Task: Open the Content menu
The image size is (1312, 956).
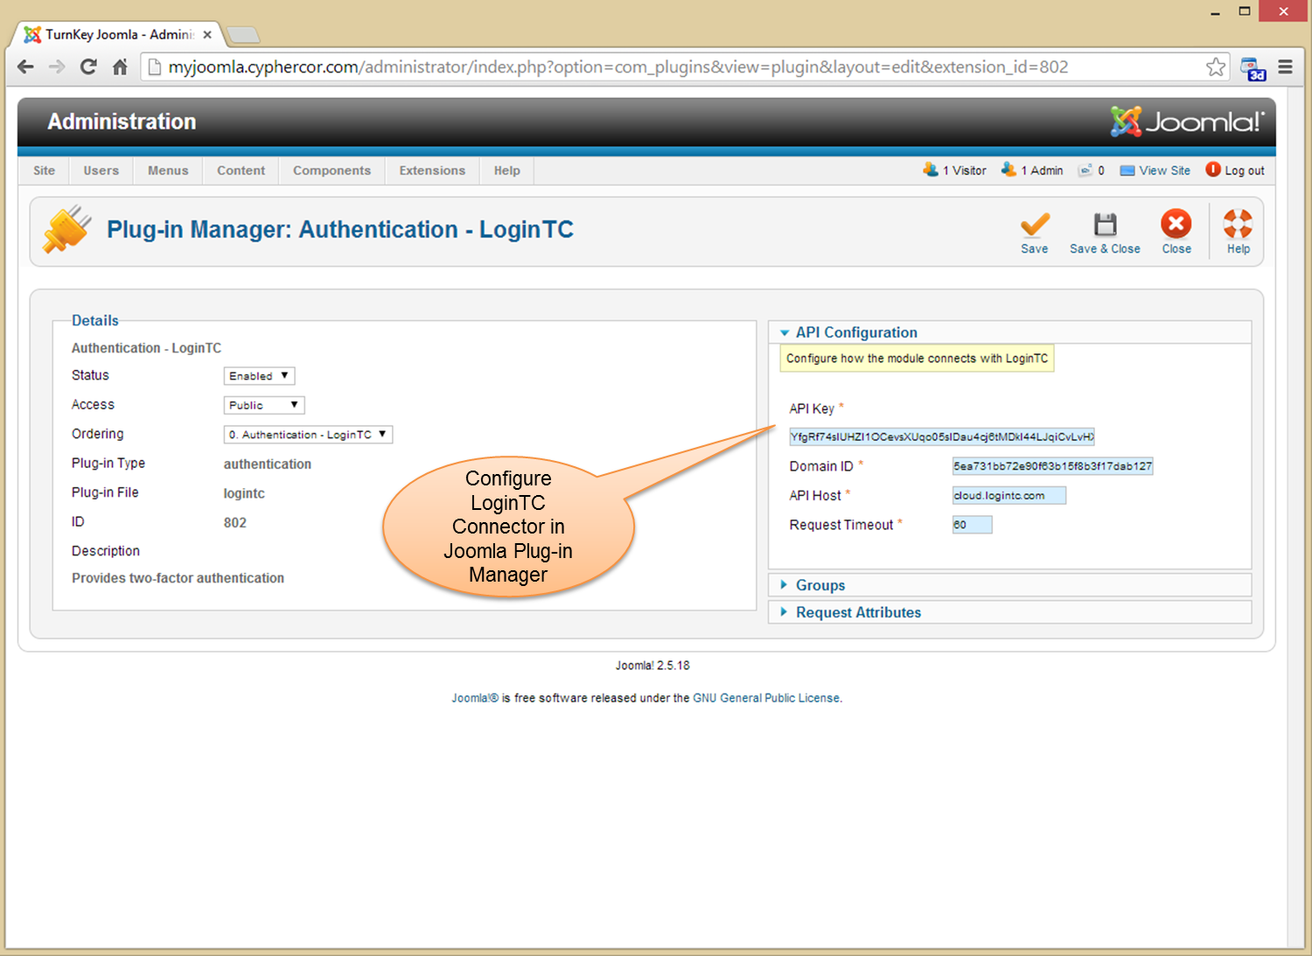Action: tap(241, 171)
